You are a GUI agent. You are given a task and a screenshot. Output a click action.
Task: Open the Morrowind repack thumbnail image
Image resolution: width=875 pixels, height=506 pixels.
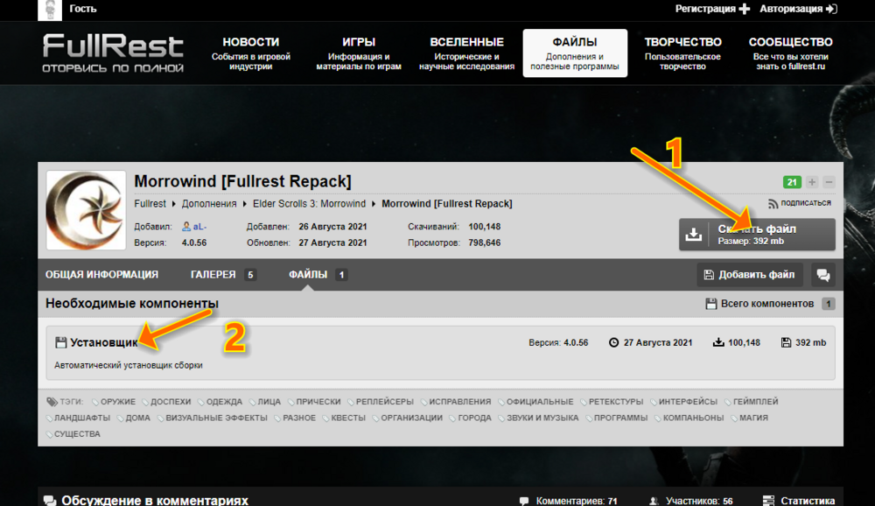[86, 210]
